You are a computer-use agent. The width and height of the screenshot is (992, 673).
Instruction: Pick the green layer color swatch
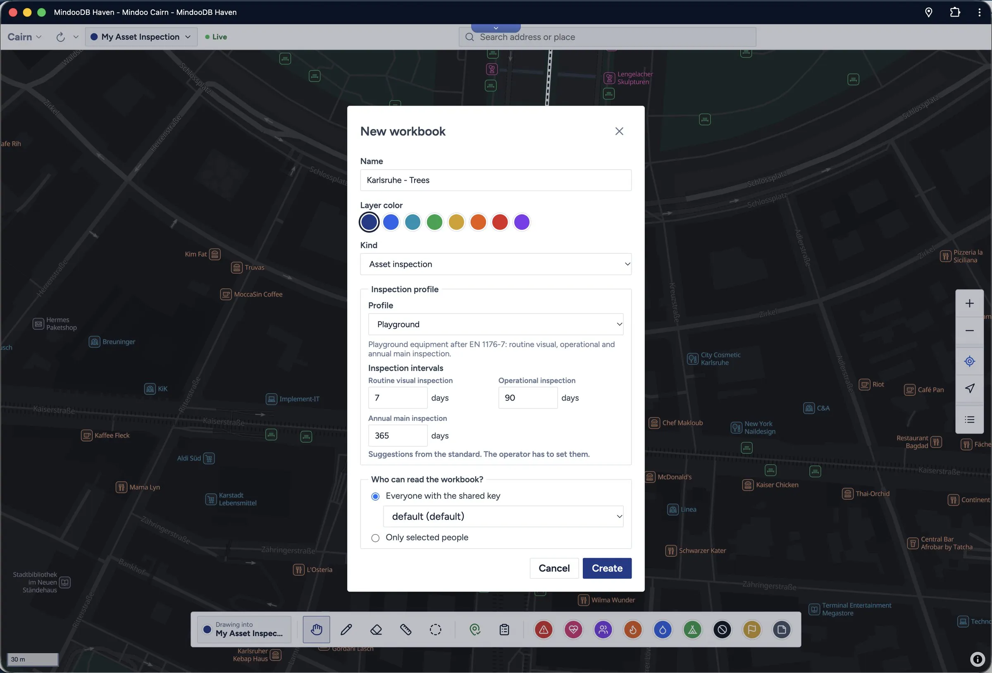pyautogui.click(x=434, y=222)
